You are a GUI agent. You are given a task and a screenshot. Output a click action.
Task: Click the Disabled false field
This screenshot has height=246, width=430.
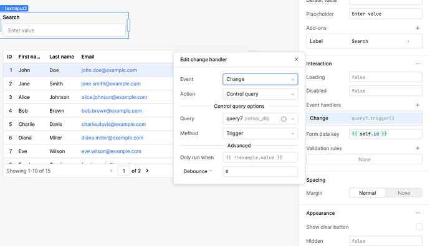[385, 91]
